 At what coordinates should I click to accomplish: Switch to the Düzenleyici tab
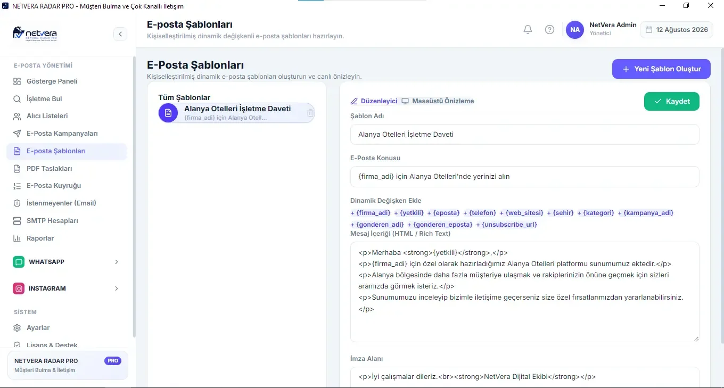pos(374,101)
